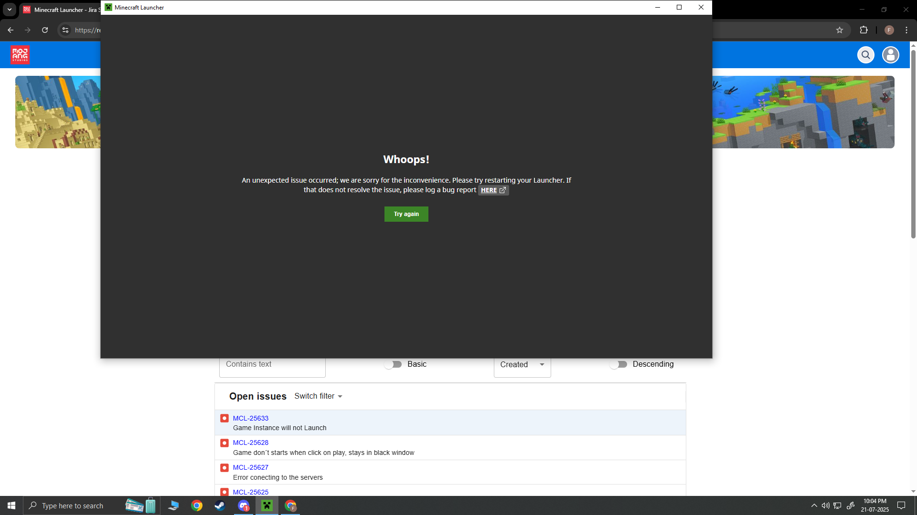This screenshot has height=515, width=917.
Task: Open Steam from the taskbar
Action: [x=220, y=505]
